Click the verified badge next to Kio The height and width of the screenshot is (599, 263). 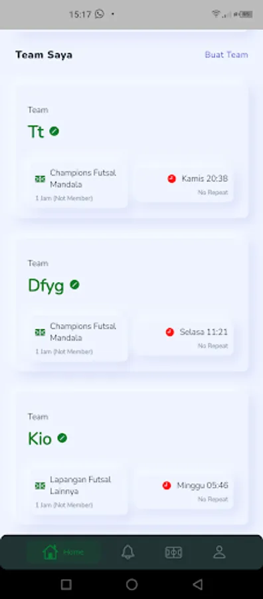click(x=62, y=438)
